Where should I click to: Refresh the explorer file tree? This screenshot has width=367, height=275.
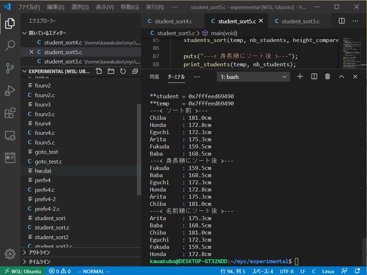(x=123, y=71)
